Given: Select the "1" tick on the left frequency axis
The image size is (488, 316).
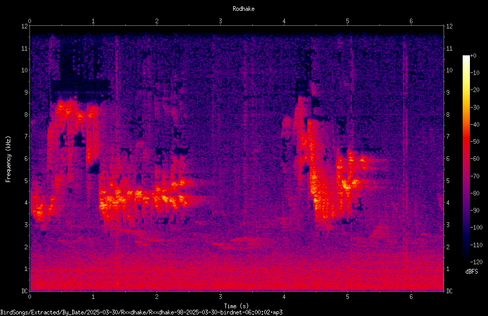Looking at the screenshot, I should click(x=26, y=269).
